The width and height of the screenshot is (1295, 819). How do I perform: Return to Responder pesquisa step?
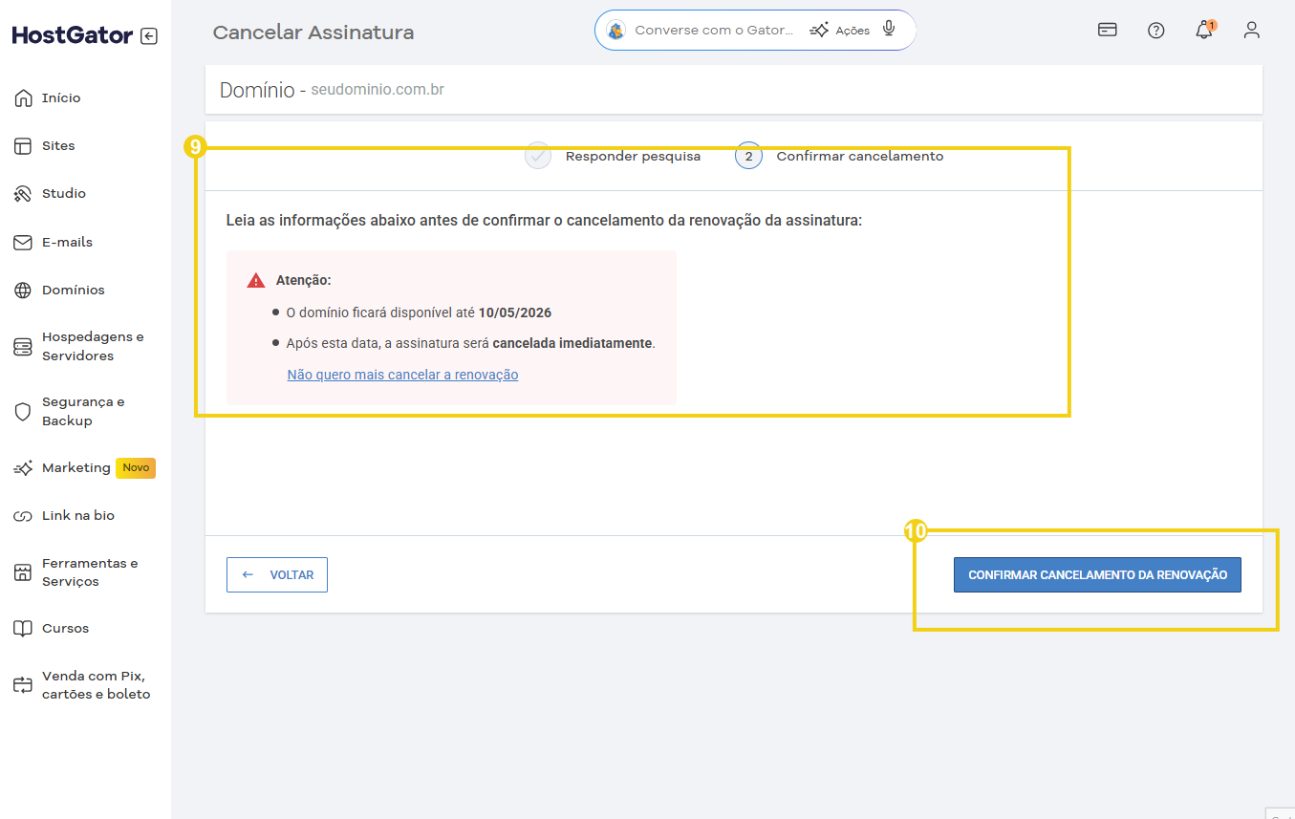[x=632, y=156]
